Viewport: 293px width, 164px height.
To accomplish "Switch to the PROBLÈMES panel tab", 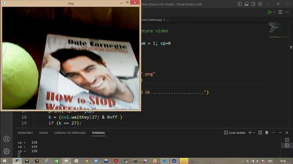I will click(x=25, y=133).
